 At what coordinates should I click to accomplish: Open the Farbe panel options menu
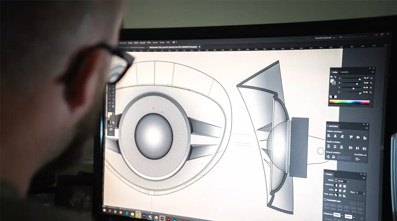tap(372, 72)
